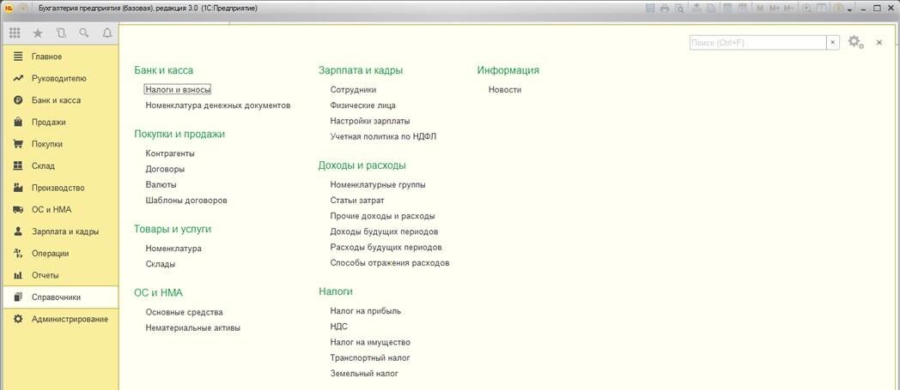Click the print preview icon in title bar

point(679,9)
